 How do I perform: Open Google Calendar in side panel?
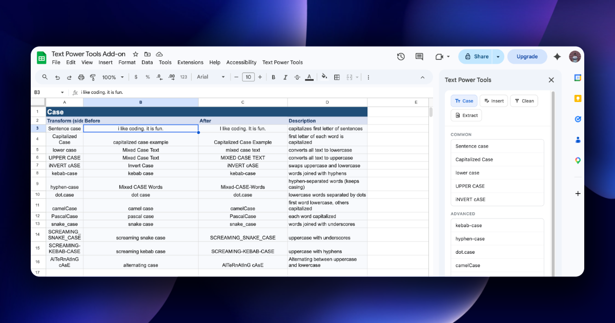point(578,77)
